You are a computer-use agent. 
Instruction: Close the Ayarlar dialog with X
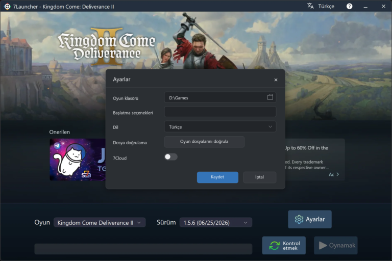click(x=276, y=80)
